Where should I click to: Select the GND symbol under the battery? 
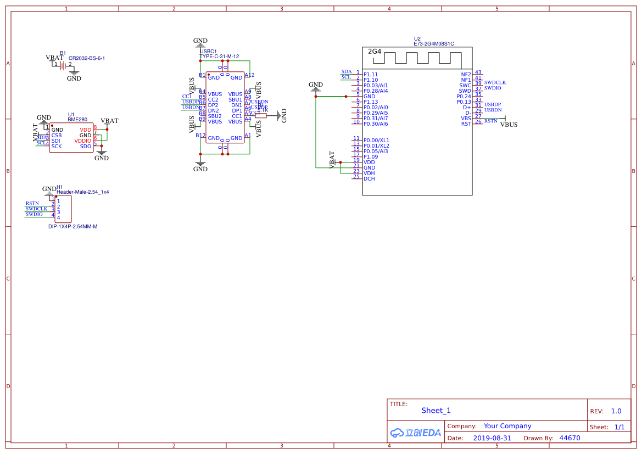click(x=74, y=76)
